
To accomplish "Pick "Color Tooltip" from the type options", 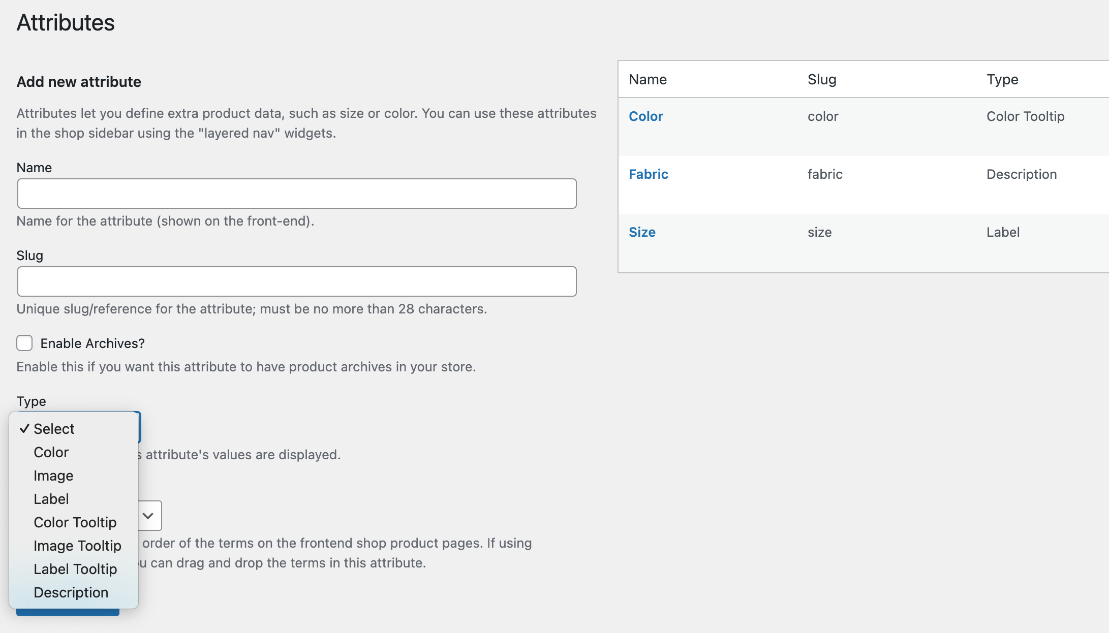I will pos(75,522).
